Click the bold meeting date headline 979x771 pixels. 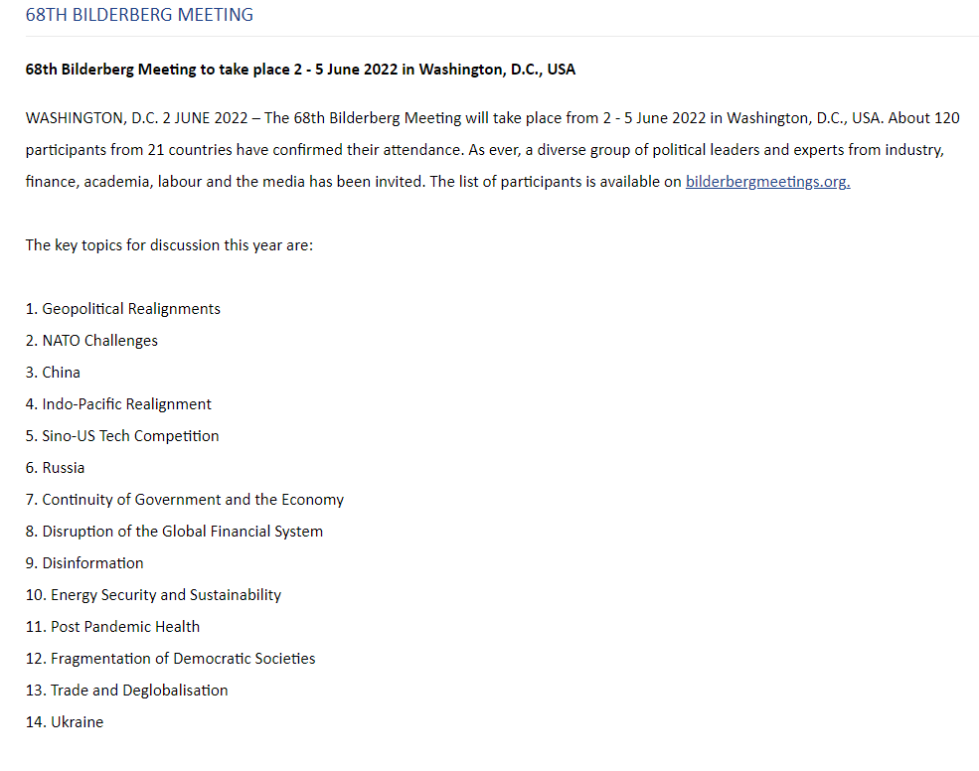tap(300, 70)
